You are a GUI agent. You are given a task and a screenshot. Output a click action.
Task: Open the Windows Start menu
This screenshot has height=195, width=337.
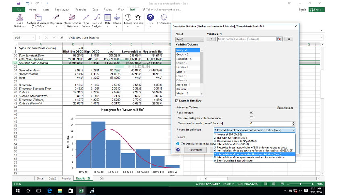[x=18, y=191]
